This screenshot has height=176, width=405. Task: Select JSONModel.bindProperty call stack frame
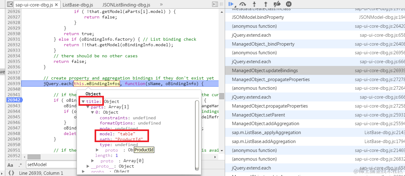315,17
